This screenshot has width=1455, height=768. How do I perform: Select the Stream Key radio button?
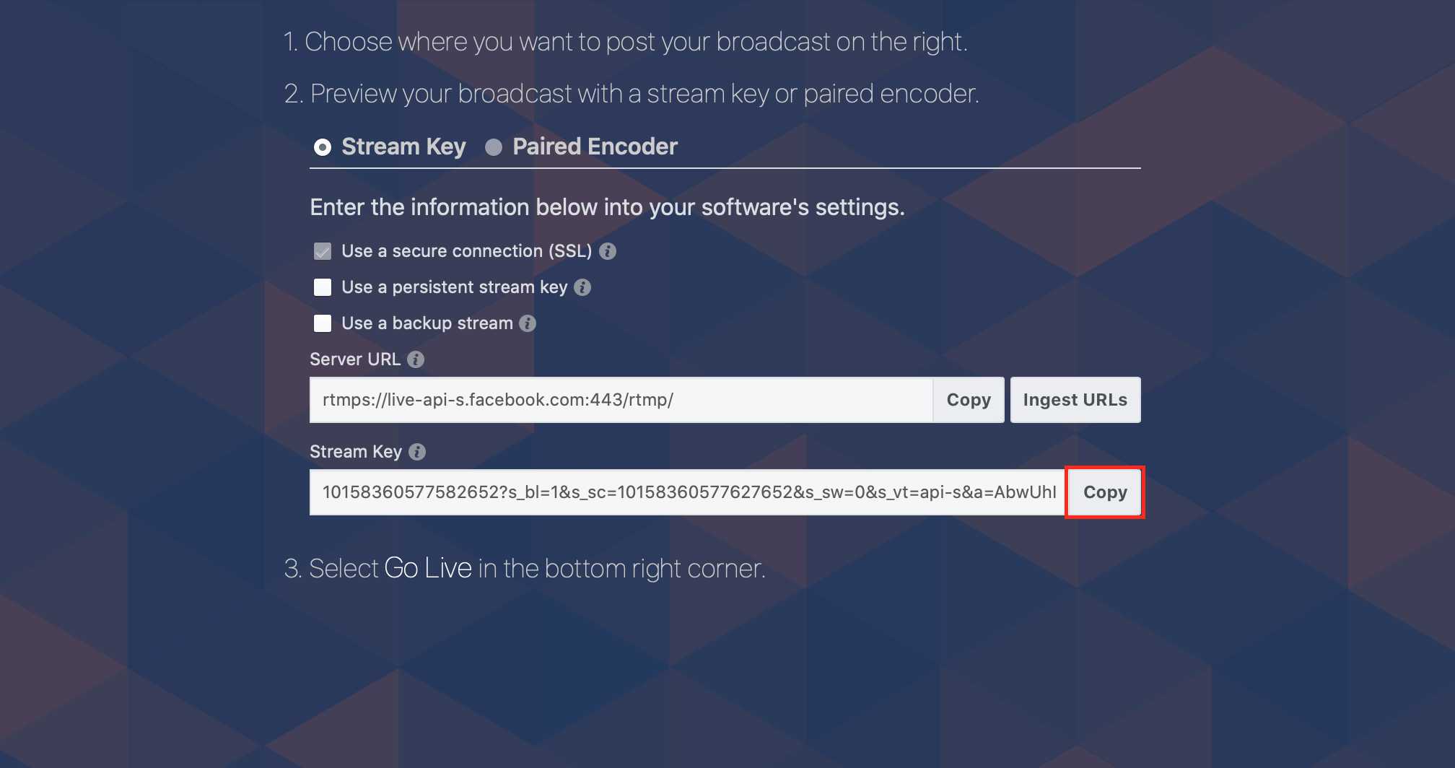coord(323,147)
